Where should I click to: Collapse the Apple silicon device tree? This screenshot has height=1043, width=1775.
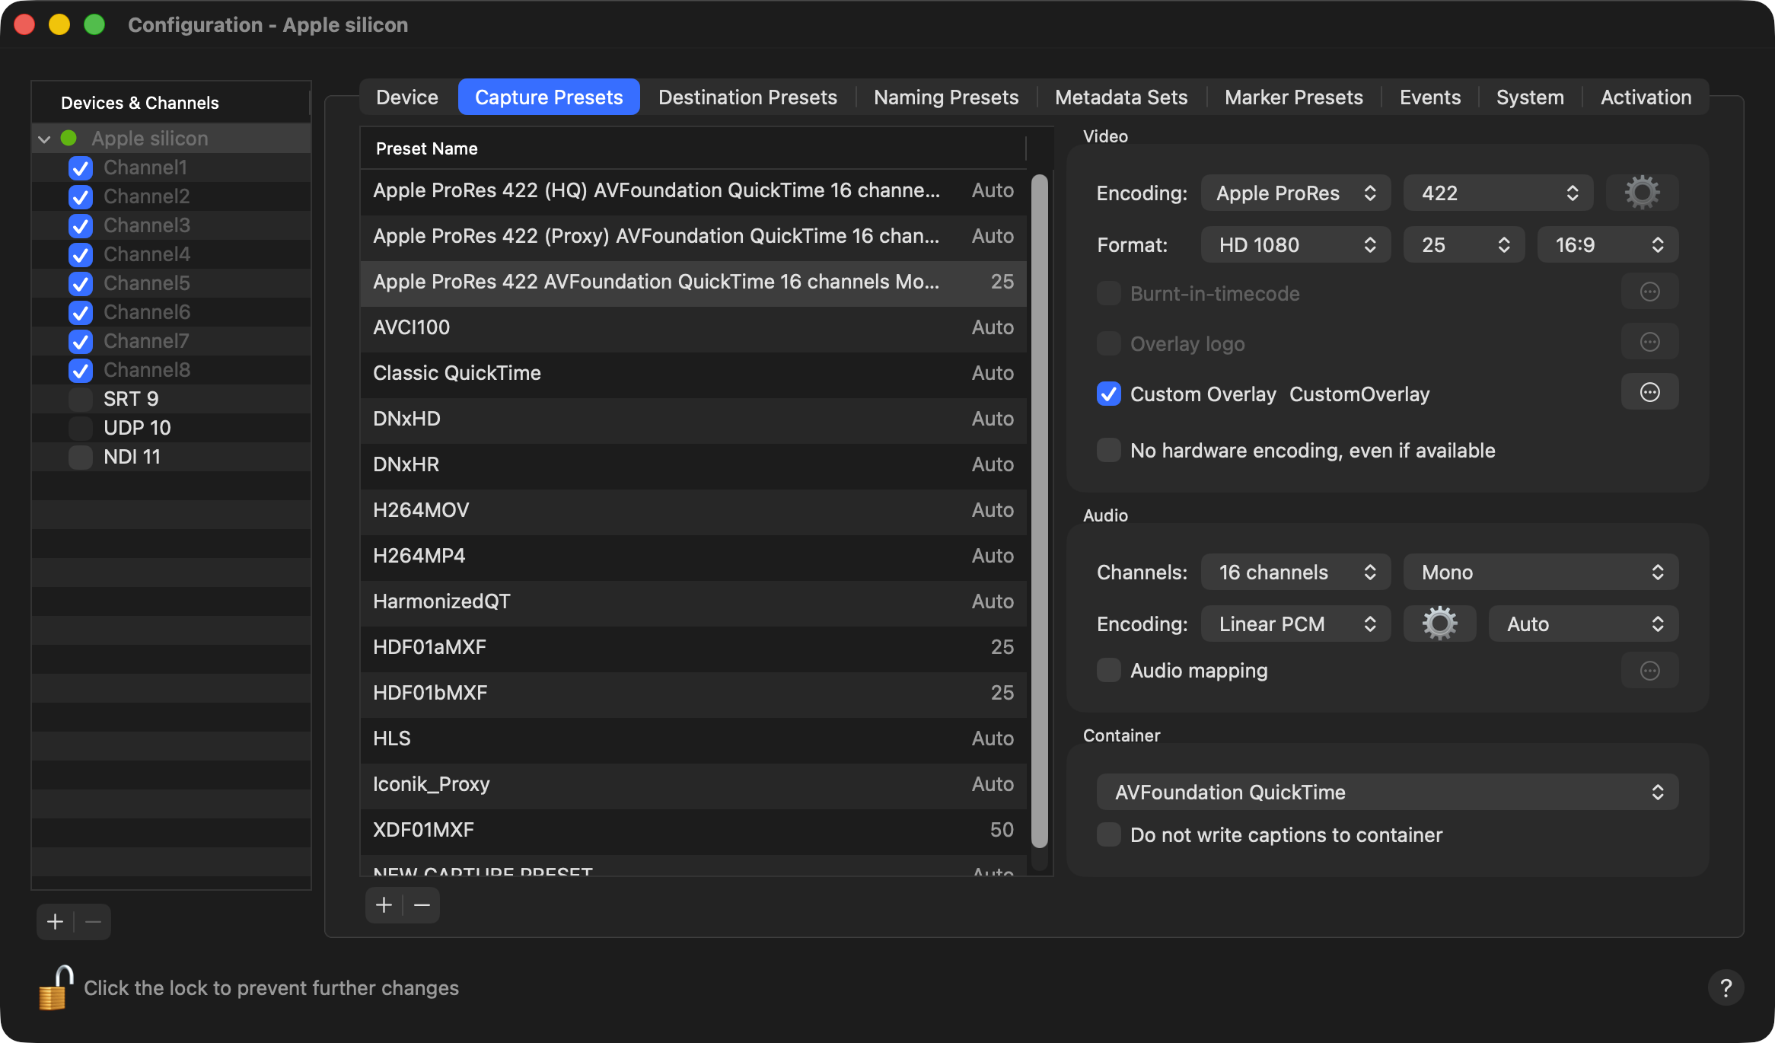(44, 139)
